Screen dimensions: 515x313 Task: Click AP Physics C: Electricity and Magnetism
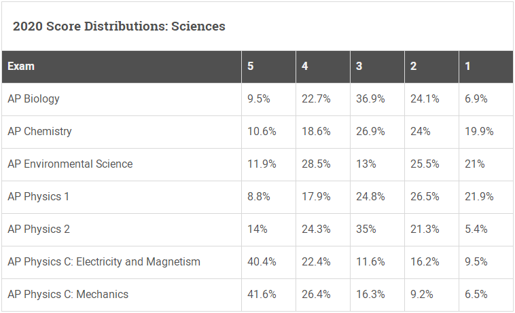pyautogui.click(x=104, y=262)
